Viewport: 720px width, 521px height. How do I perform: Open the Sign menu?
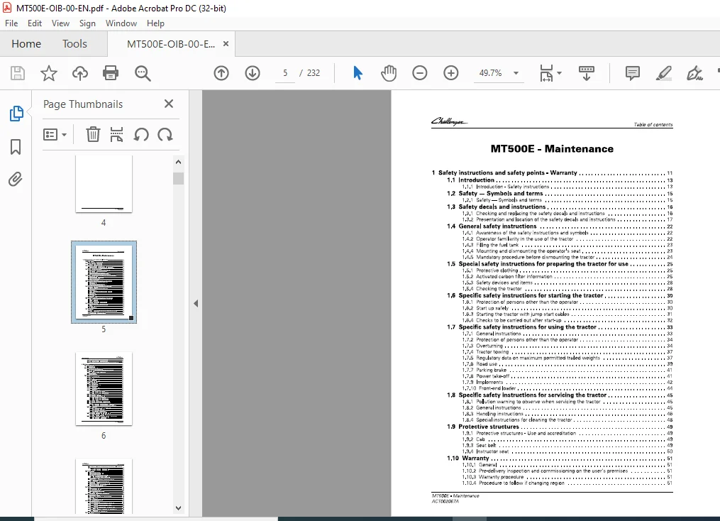(87, 23)
